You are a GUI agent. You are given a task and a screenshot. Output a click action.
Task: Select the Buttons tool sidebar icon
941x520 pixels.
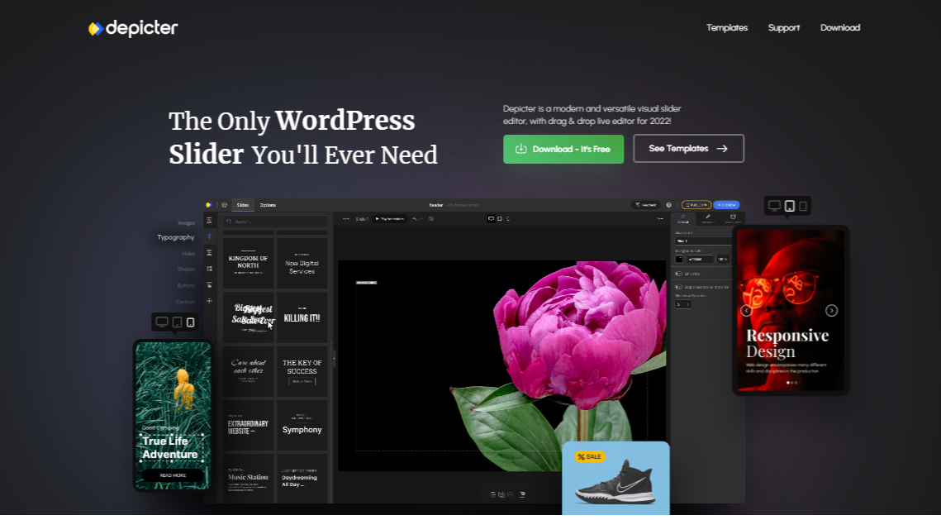pos(210,285)
